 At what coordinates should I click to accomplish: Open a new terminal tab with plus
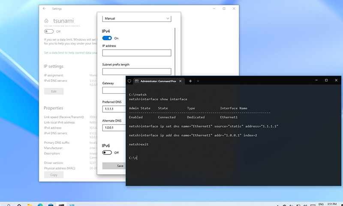coord(190,81)
